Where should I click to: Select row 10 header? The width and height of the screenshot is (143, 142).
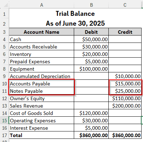point(5,84)
